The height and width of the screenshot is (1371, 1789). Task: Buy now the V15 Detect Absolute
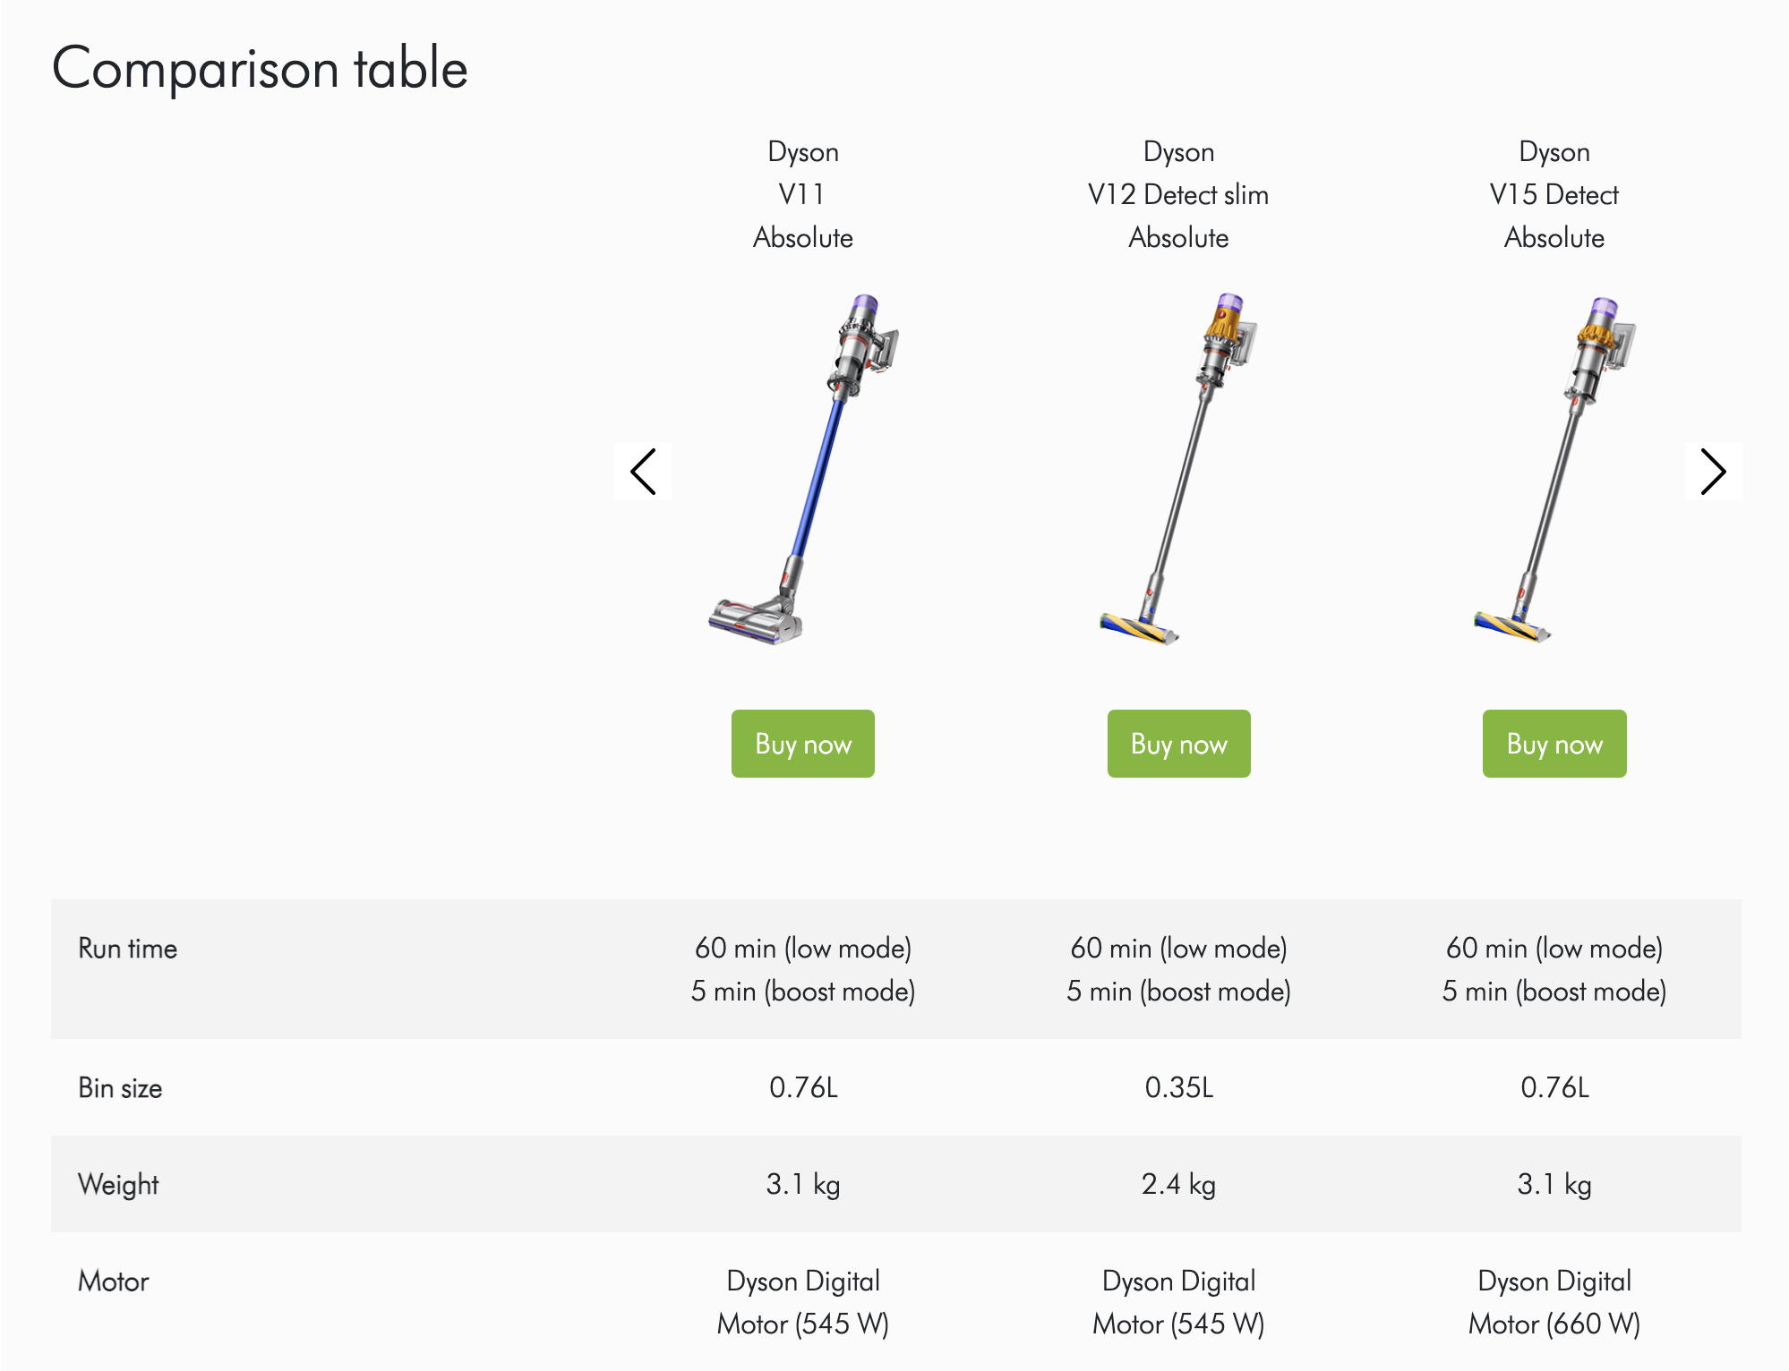pos(1554,744)
